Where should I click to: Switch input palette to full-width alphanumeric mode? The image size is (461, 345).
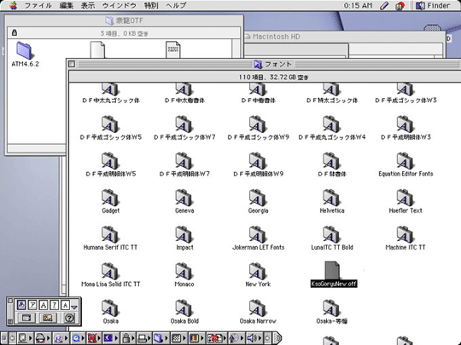click(x=44, y=305)
